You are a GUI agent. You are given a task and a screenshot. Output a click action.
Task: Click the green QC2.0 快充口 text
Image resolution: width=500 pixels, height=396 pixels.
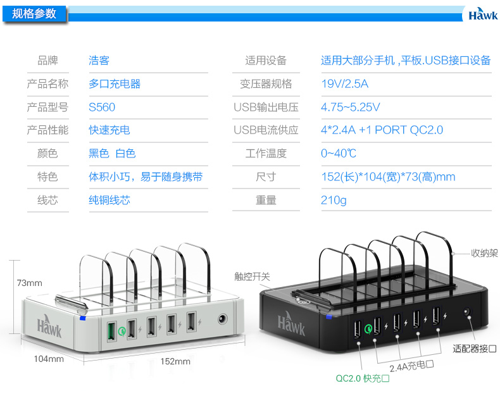363,378
